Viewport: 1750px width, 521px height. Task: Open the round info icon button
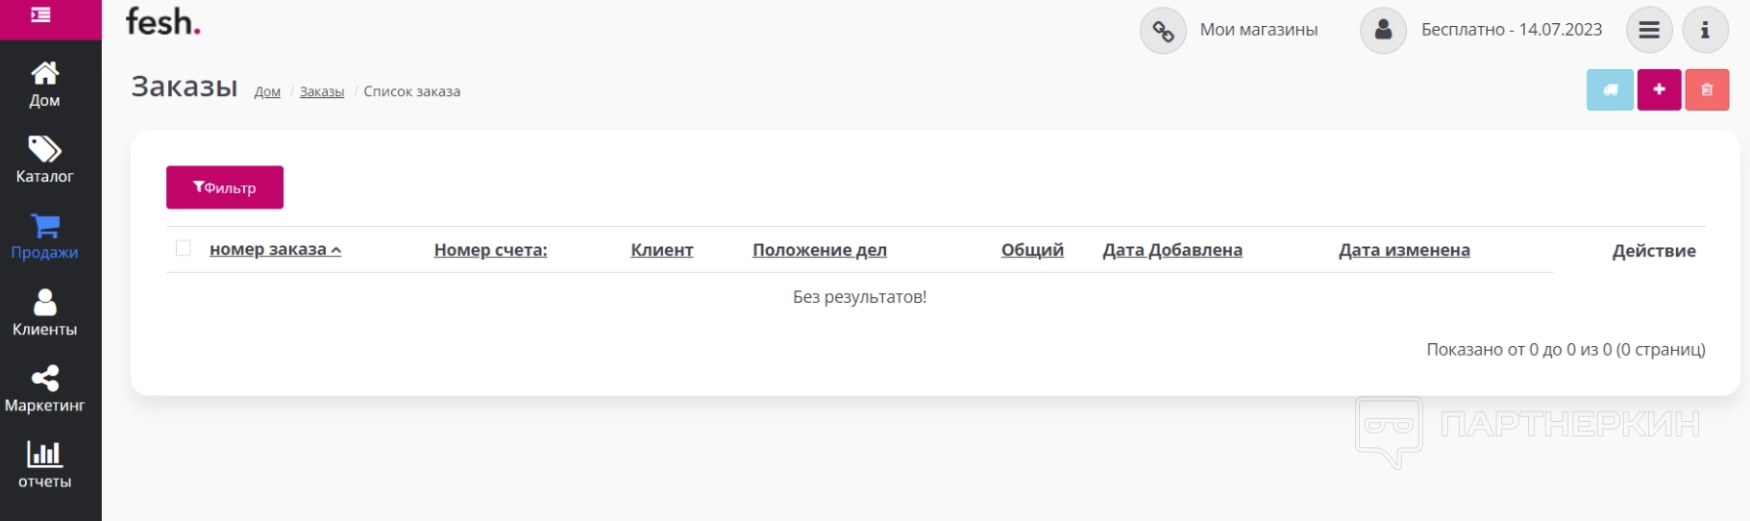click(x=1705, y=31)
